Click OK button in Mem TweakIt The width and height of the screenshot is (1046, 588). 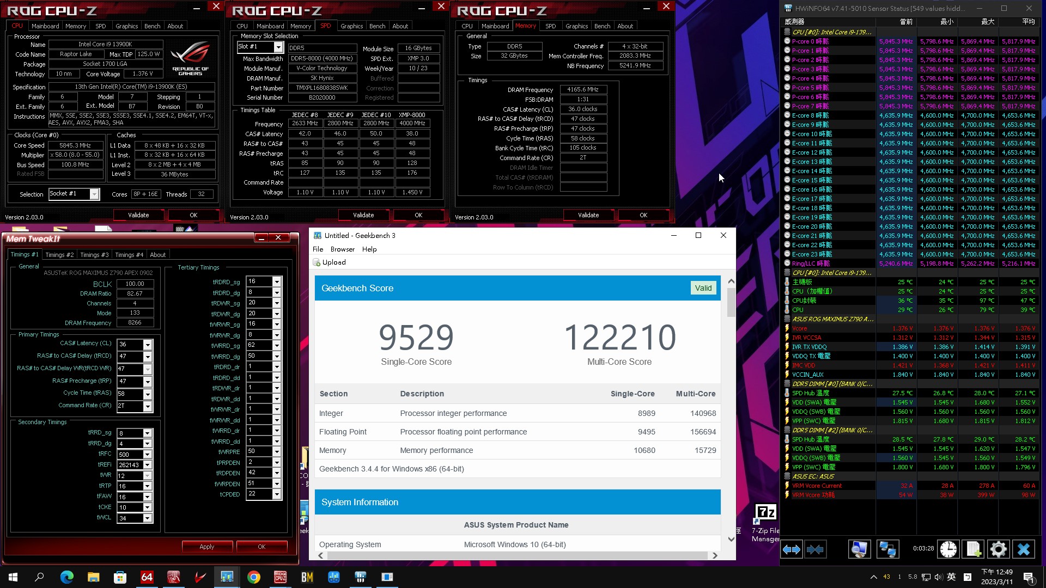[261, 547]
